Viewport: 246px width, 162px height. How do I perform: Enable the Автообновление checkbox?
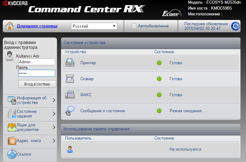pyautogui.click(x=134, y=26)
